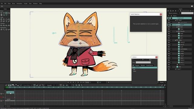Close the Switch Selection window
Viewport: 194px width, 109px height.
click(161, 14)
